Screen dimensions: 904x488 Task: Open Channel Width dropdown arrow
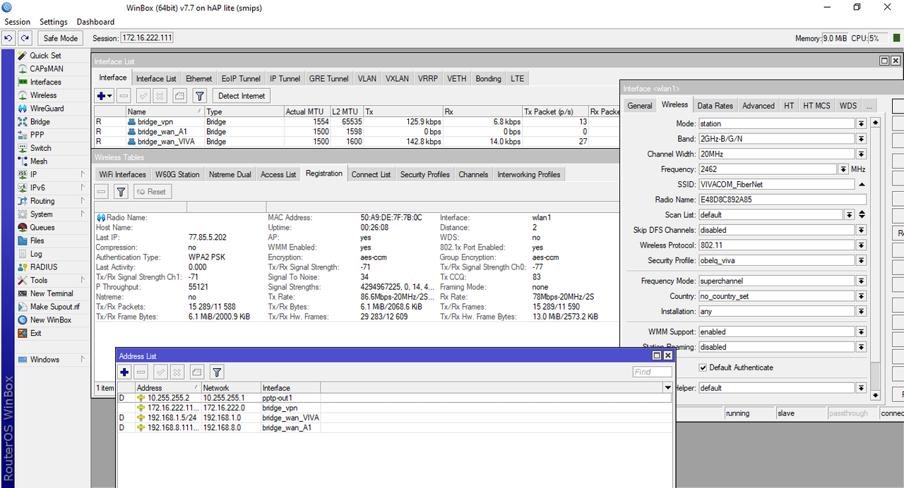point(861,154)
